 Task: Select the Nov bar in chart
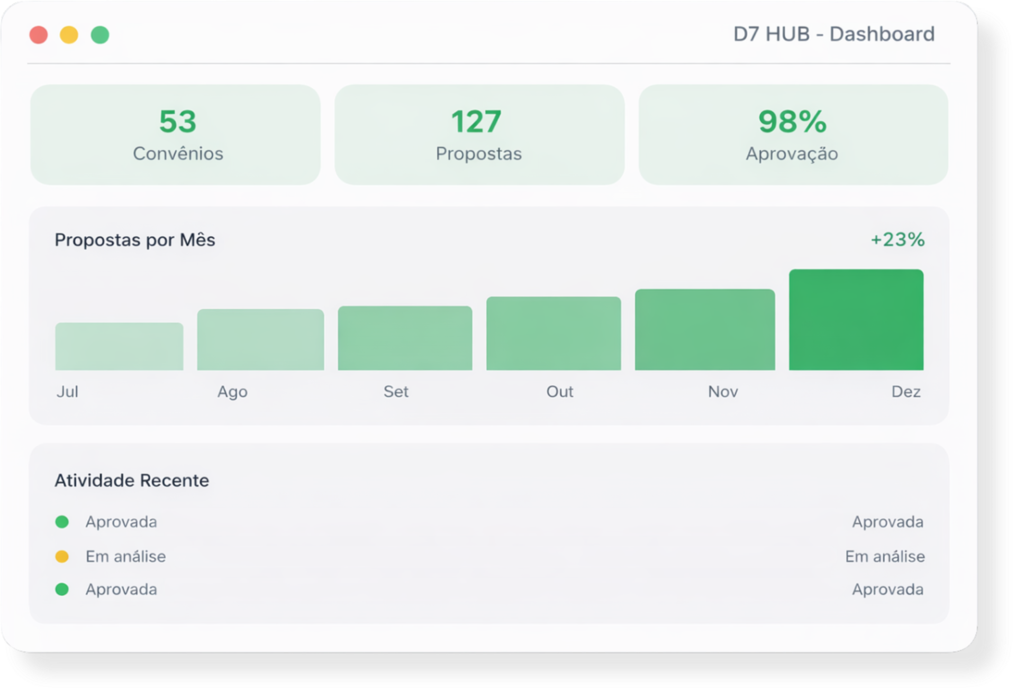click(x=705, y=329)
